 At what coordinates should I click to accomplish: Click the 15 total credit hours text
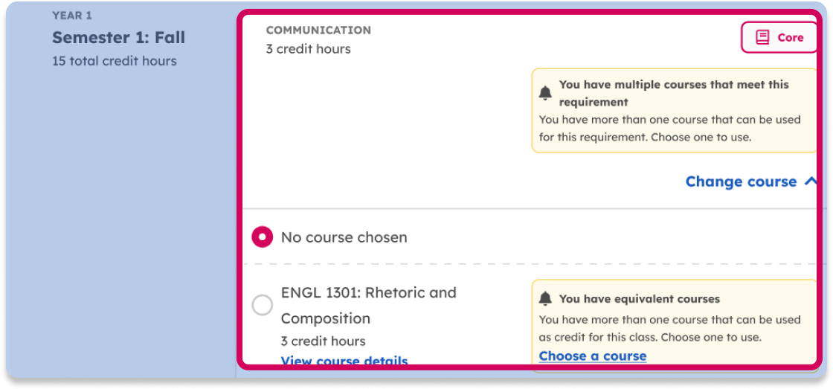pos(114,61)
